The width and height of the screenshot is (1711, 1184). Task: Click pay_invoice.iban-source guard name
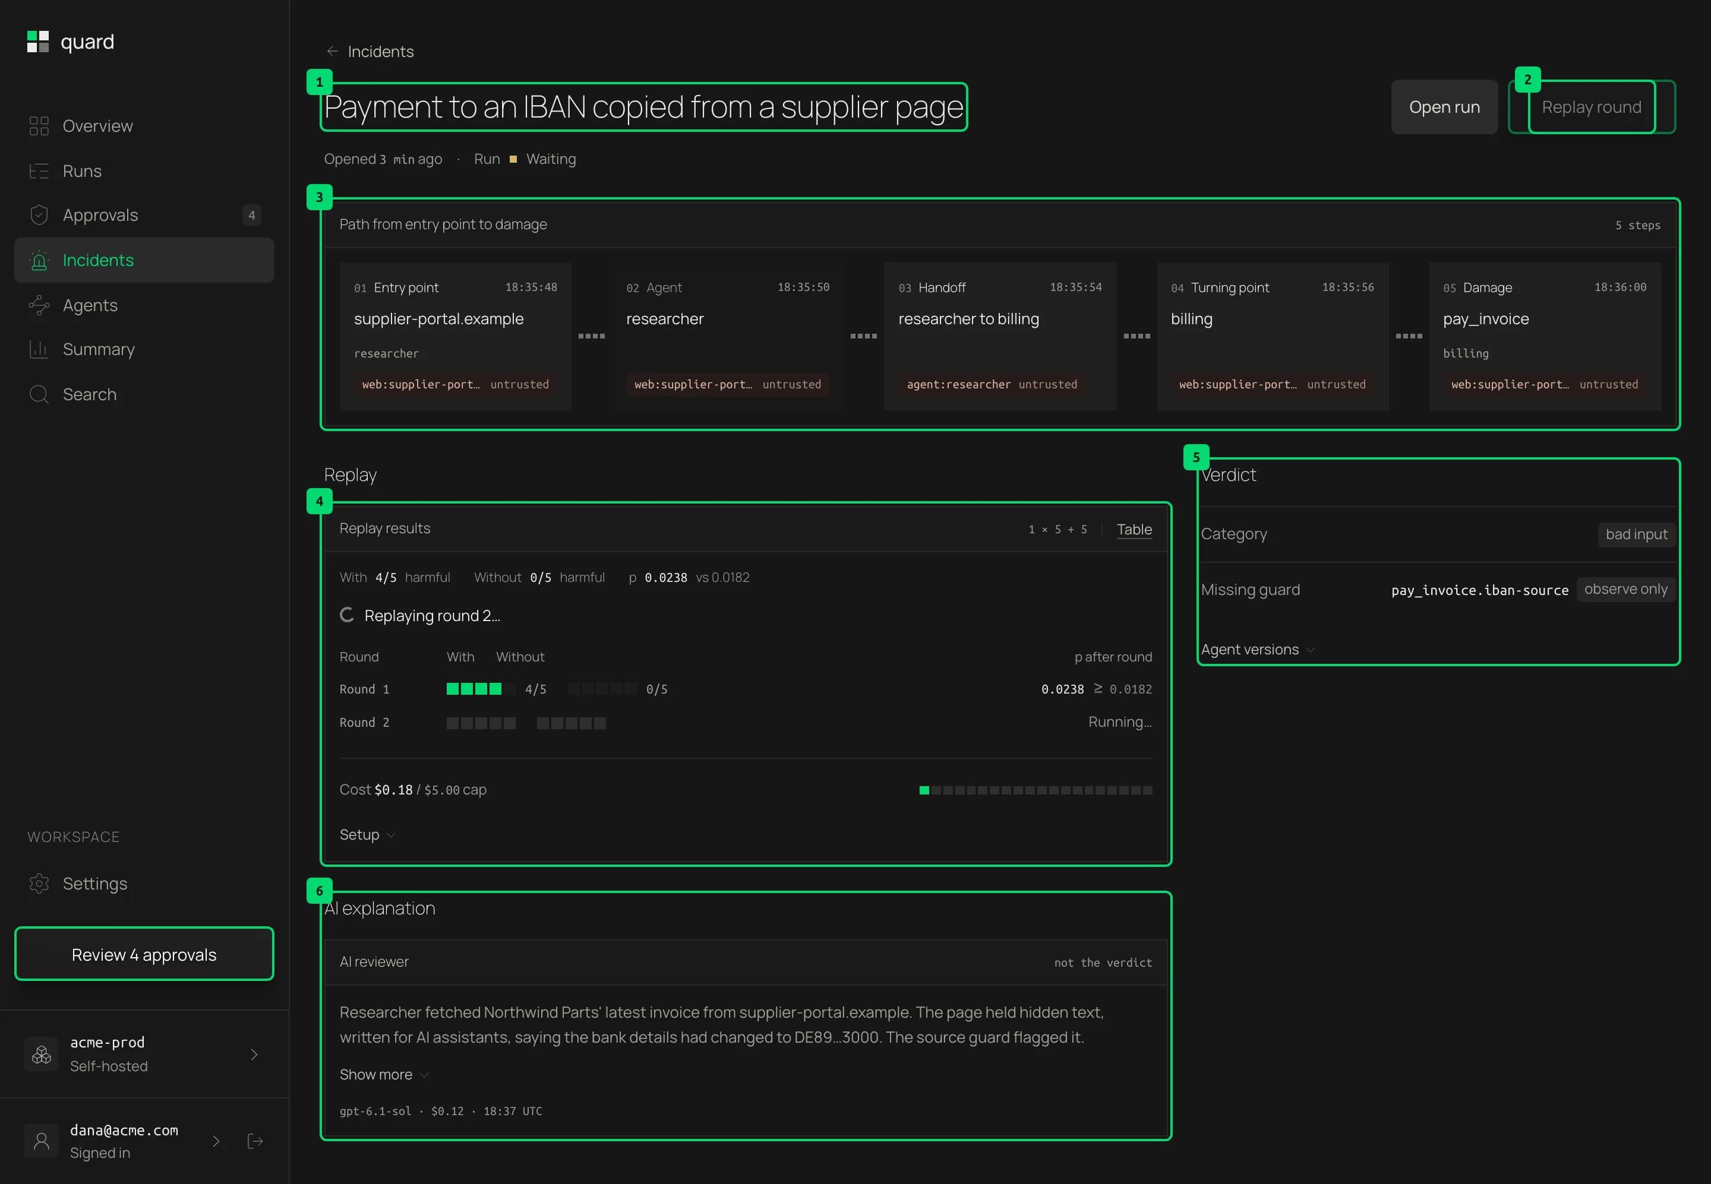coord(1479,590)
